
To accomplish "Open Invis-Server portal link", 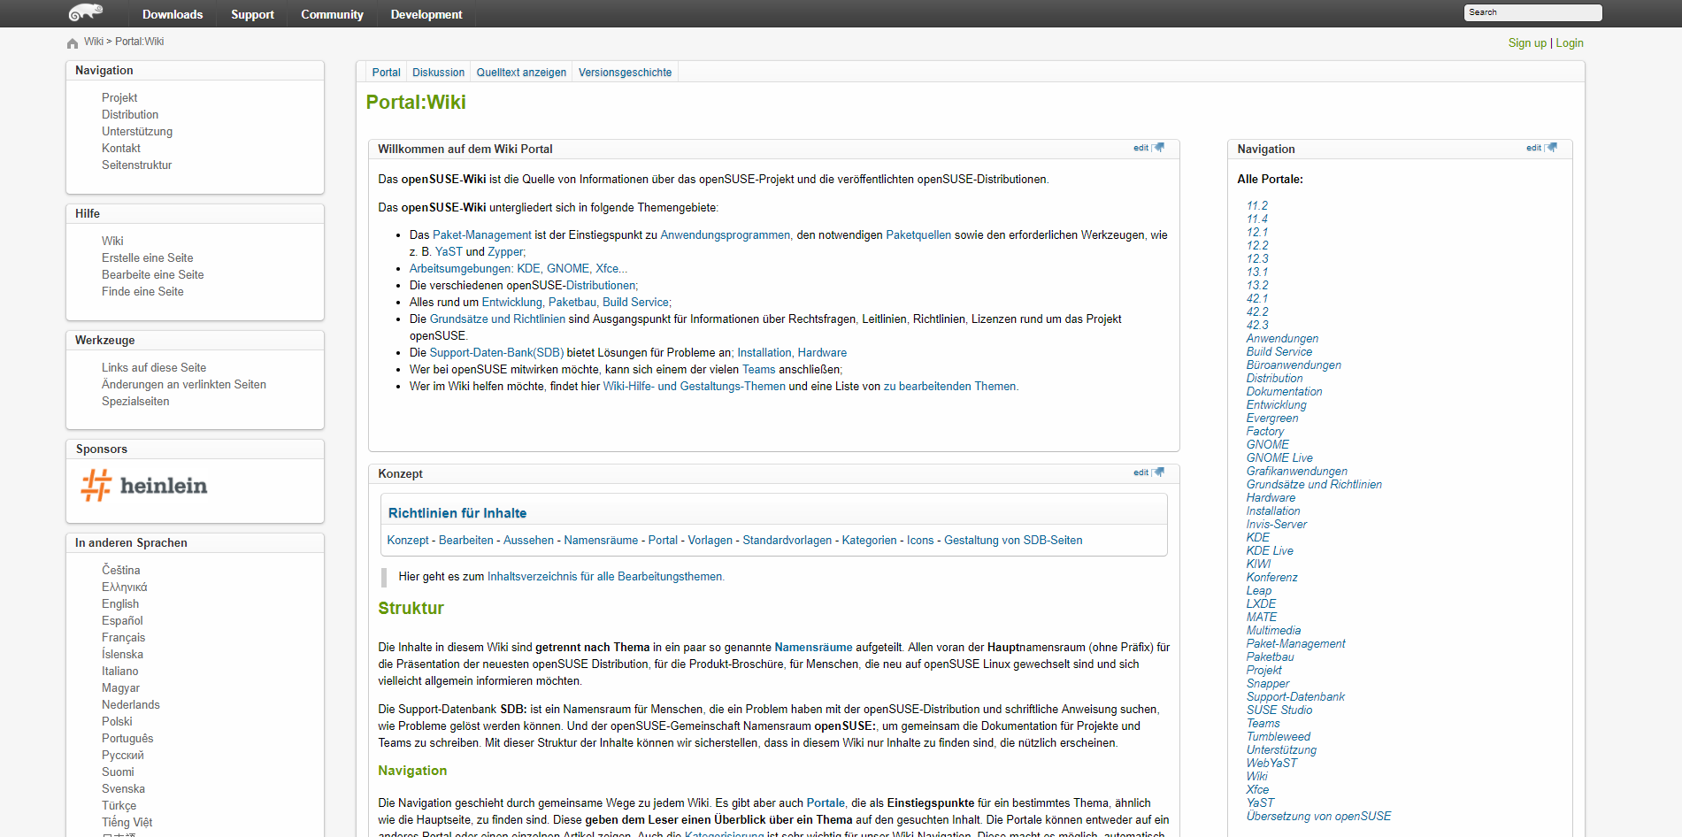I will (1277, 525).
